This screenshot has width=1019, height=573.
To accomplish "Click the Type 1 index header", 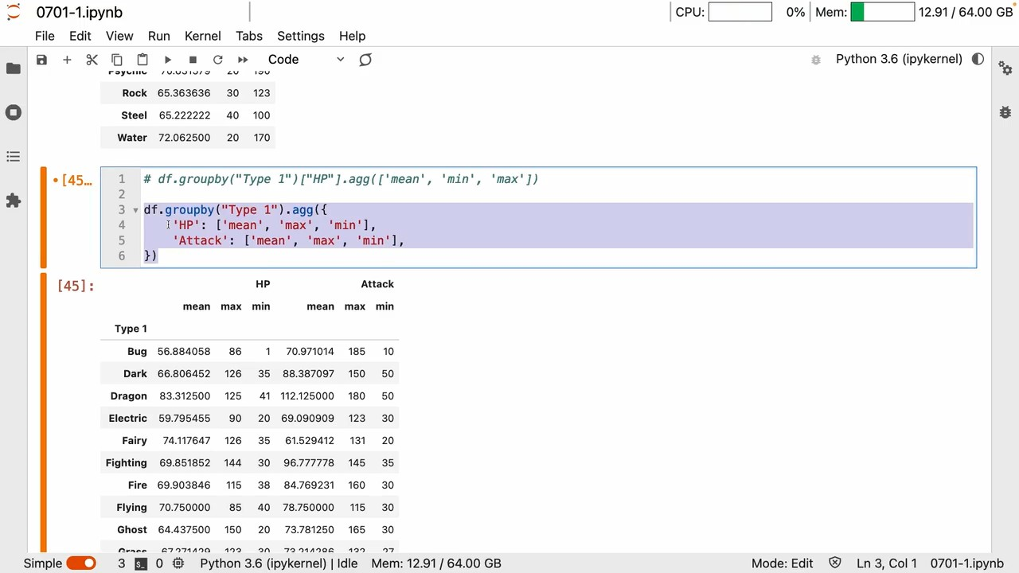I will click(x=131, y=329).
